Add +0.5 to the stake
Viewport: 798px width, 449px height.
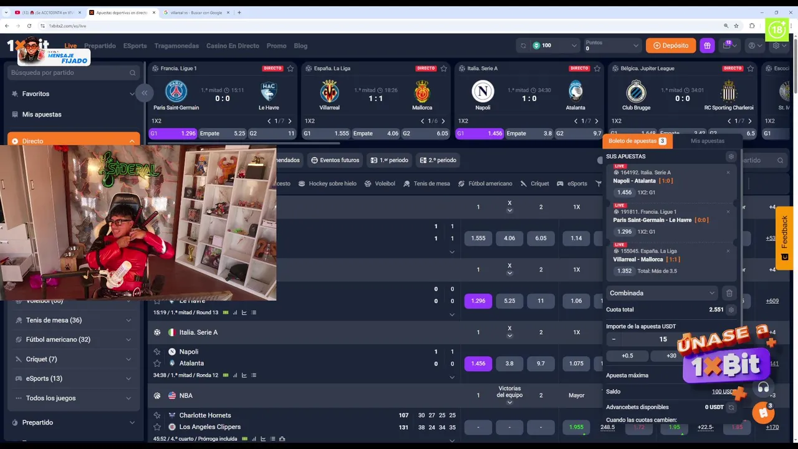(x=627, y=356)
